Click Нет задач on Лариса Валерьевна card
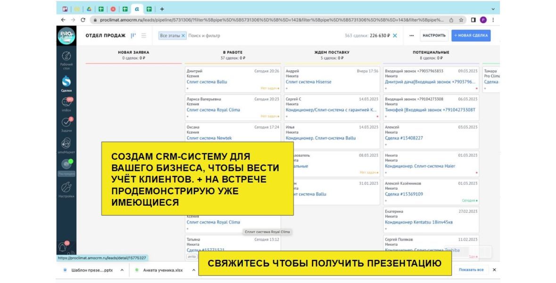 [x=269, y=117]
